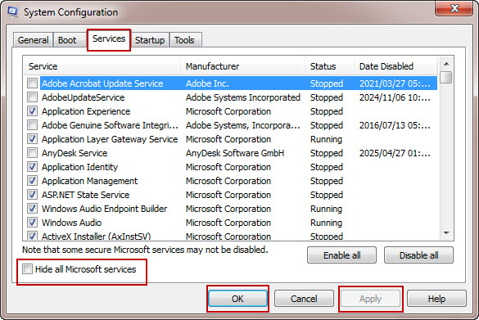Uncheck Application Layer Gateway Service

pos(32,139)
